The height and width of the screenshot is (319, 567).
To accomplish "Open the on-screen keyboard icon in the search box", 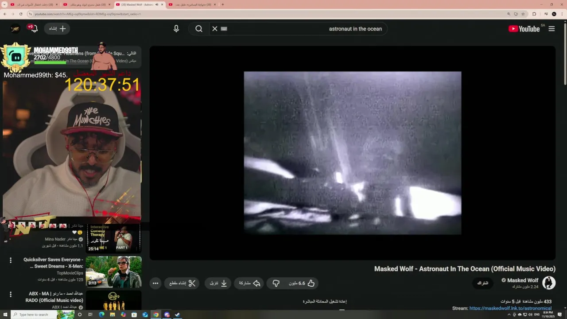I will [224, 29].
